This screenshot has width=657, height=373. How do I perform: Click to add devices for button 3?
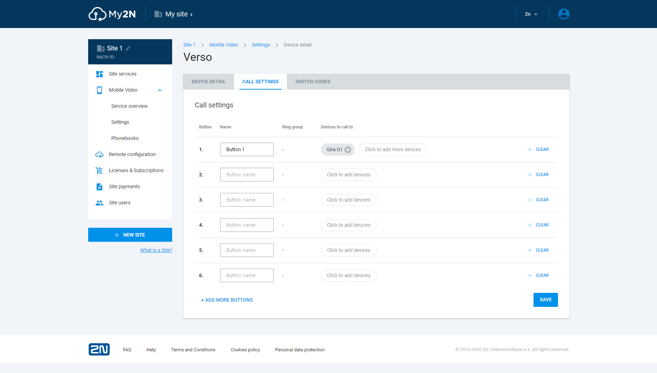click(x=348, y=200)
